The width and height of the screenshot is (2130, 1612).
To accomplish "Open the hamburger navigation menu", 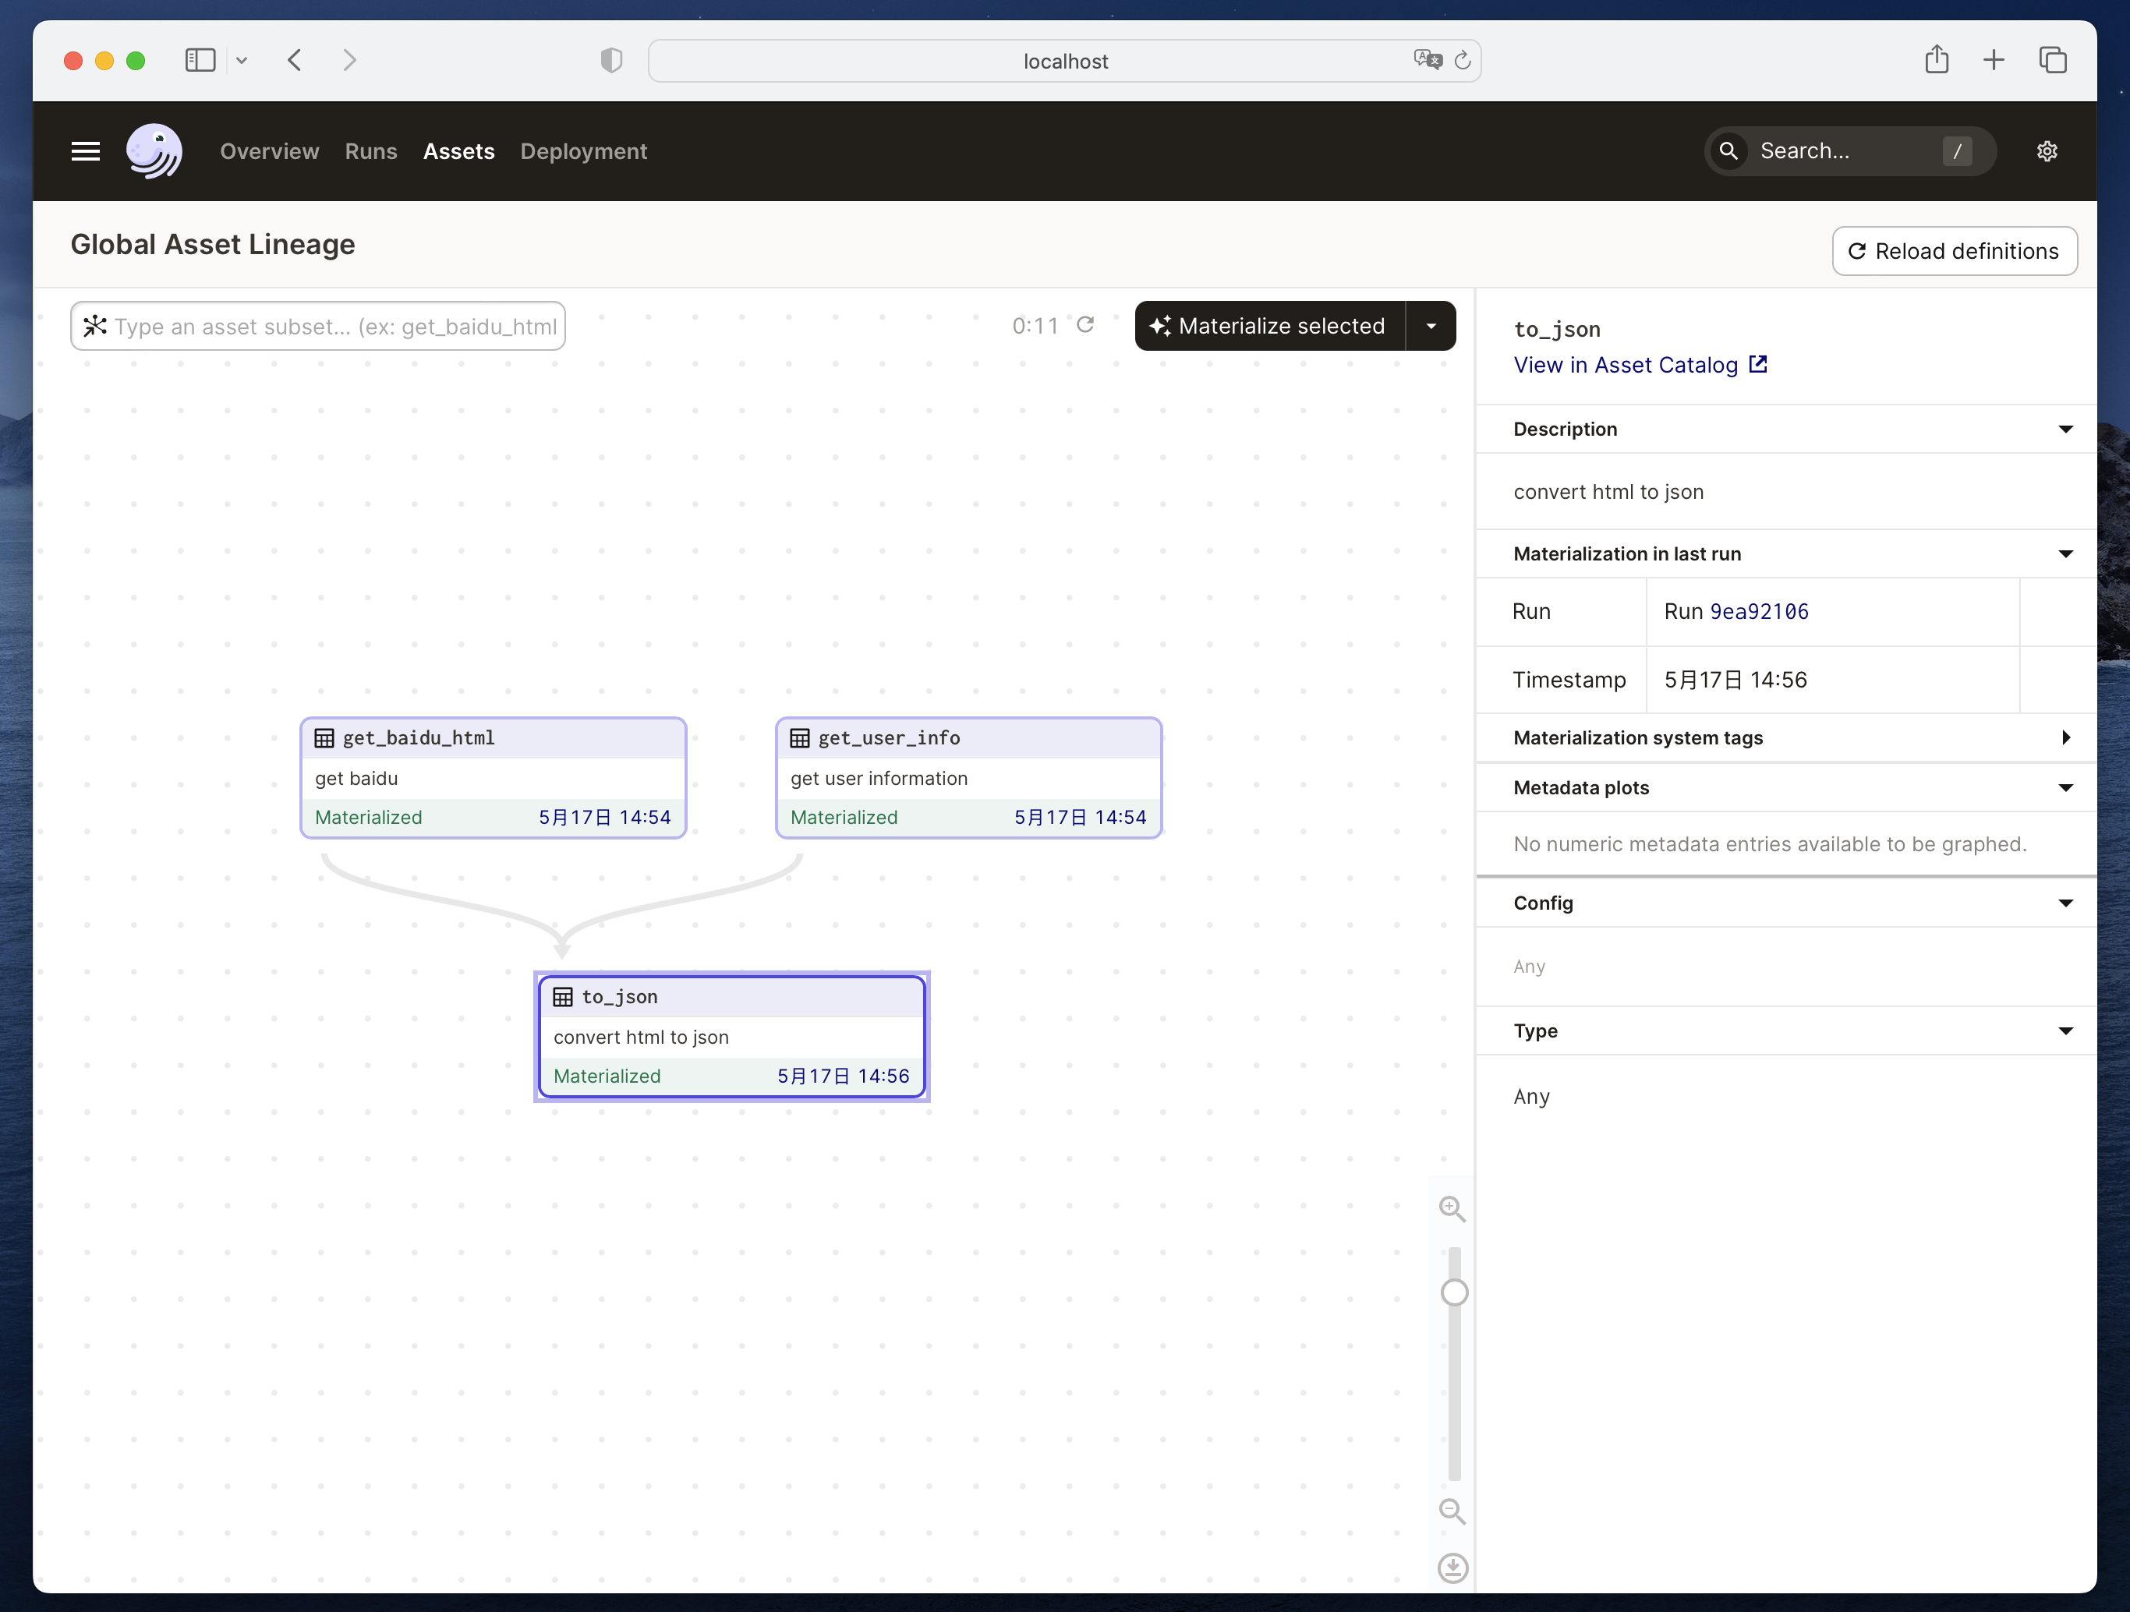I will coord(86,151).
